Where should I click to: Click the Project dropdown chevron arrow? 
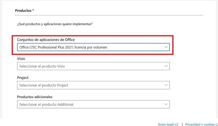(166, 85)
